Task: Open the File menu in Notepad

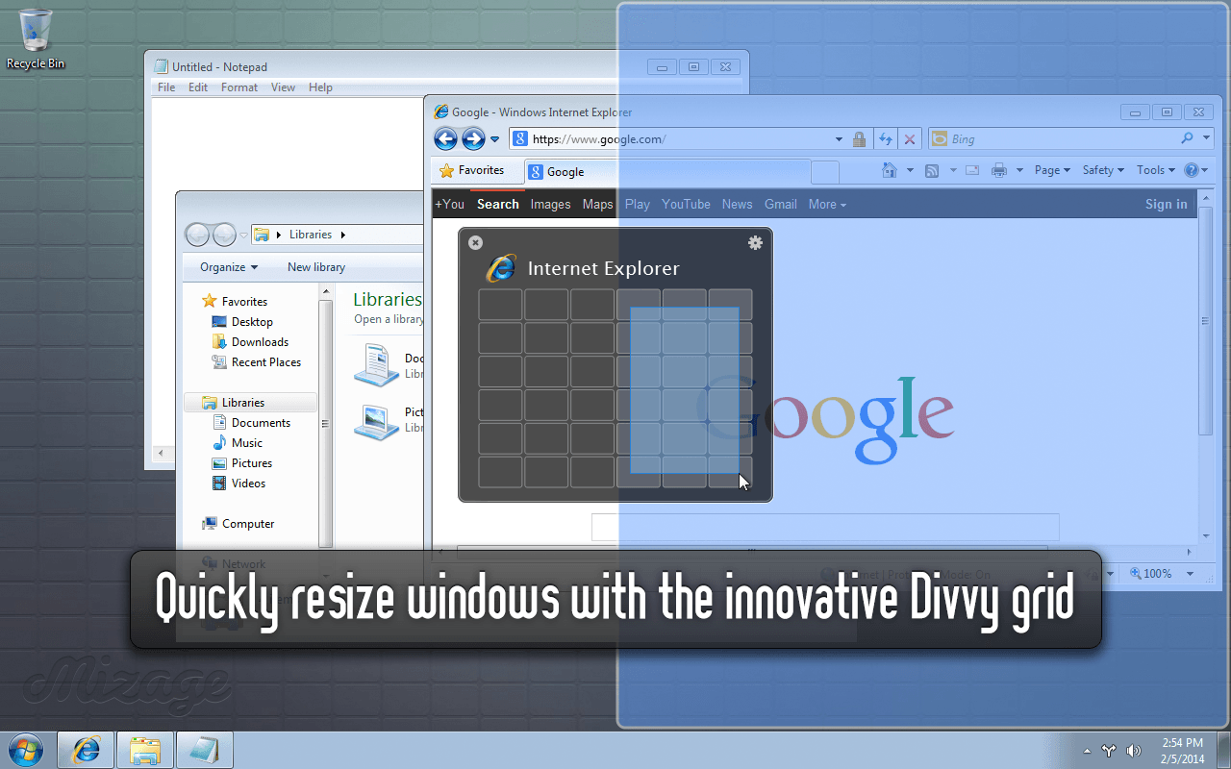Action: coord(166,87)
